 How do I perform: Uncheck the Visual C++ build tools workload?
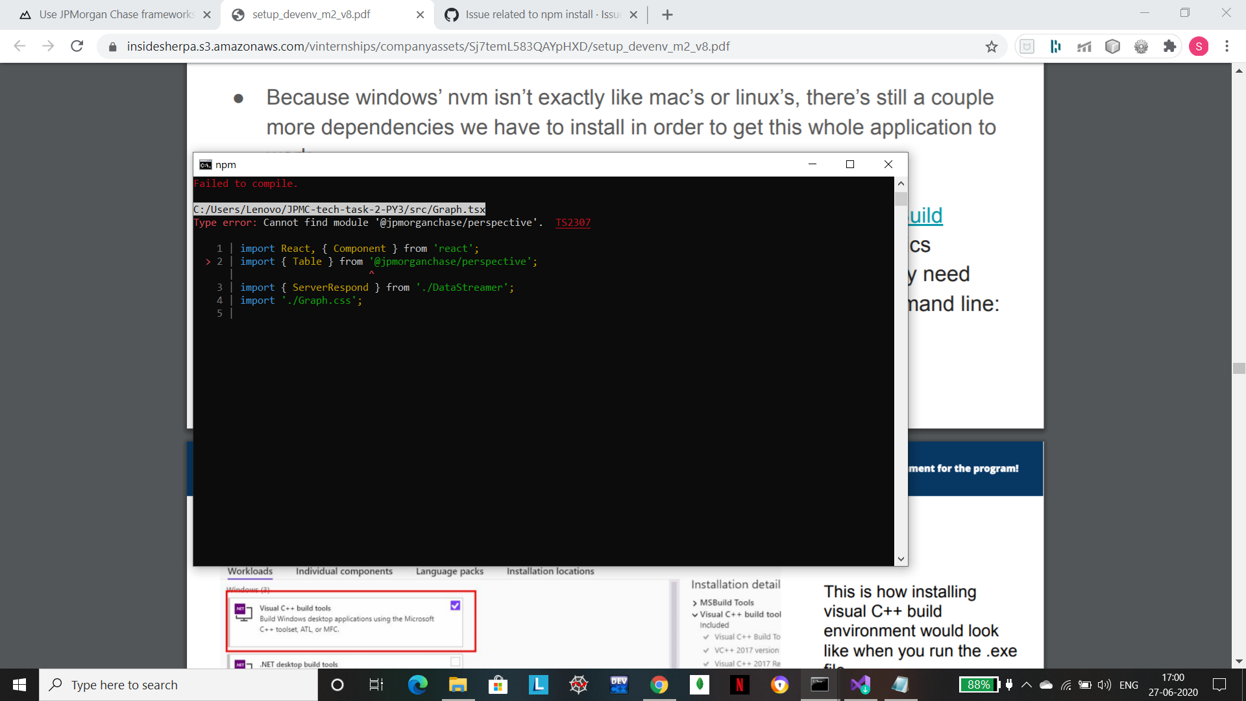(455, 606)
